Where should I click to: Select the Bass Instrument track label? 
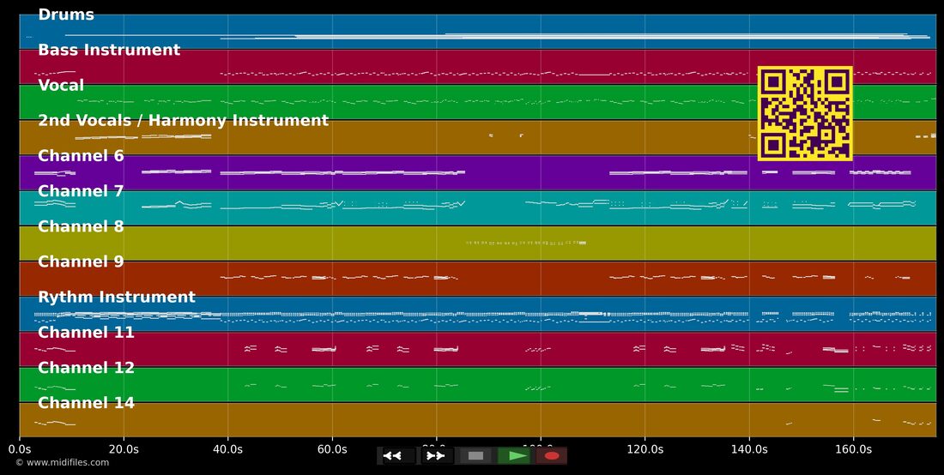coord(109,50)
